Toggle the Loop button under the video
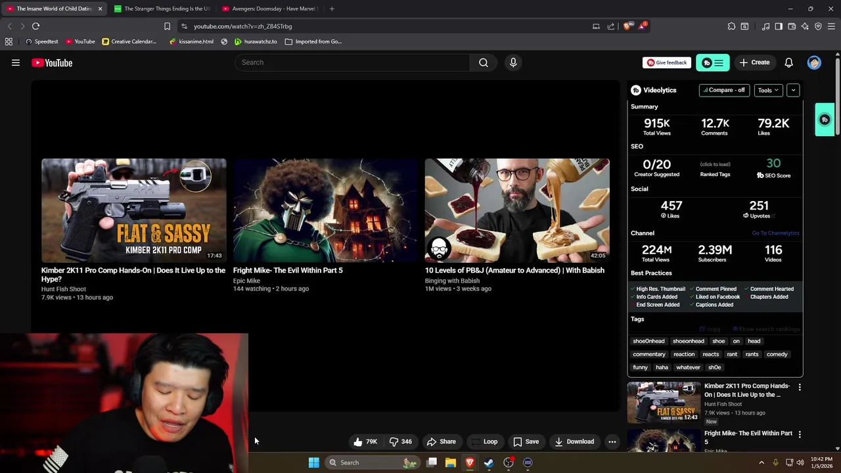This screenshot has height=473, width=841. 484,441
